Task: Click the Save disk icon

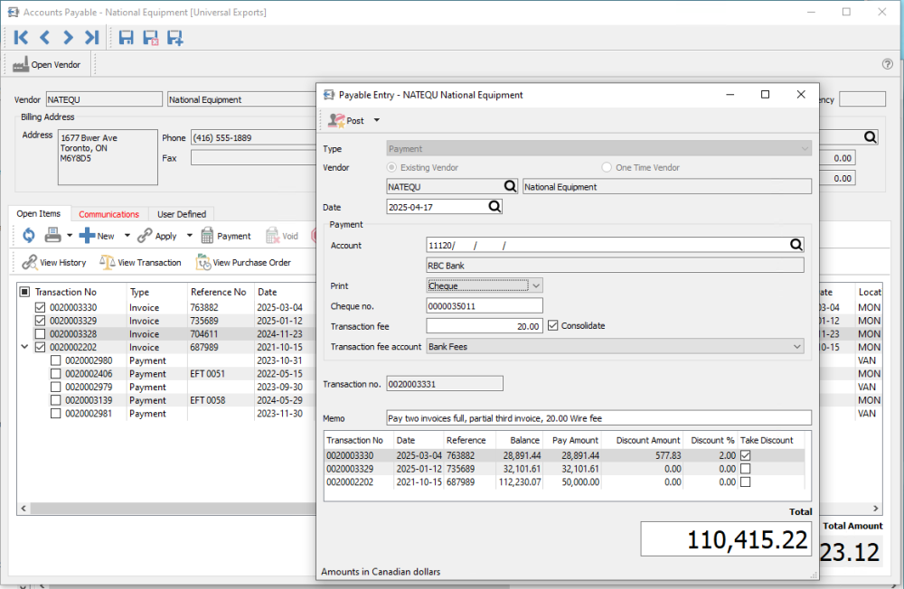Action: [126, 37]
